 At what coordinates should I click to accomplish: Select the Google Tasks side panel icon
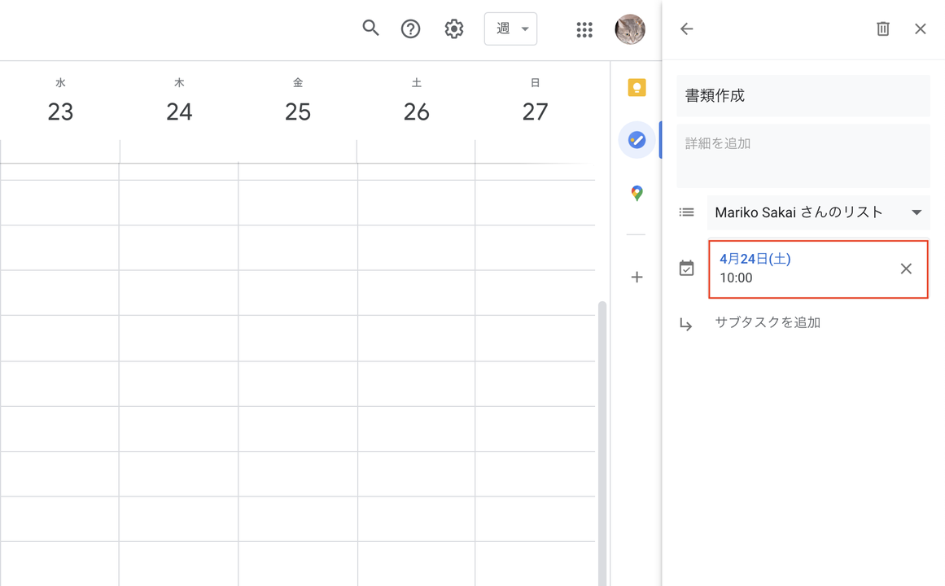pyautogui.click(x=637, y=140)
